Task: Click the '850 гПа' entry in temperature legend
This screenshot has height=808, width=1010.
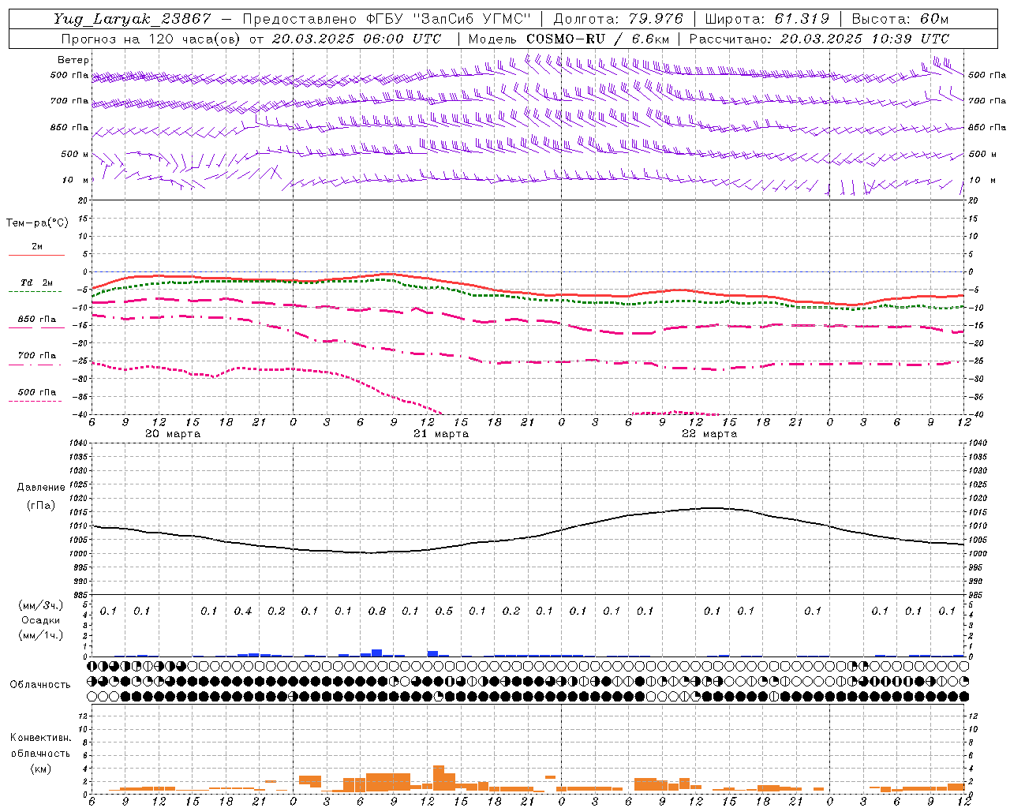Action: [37, 320]
